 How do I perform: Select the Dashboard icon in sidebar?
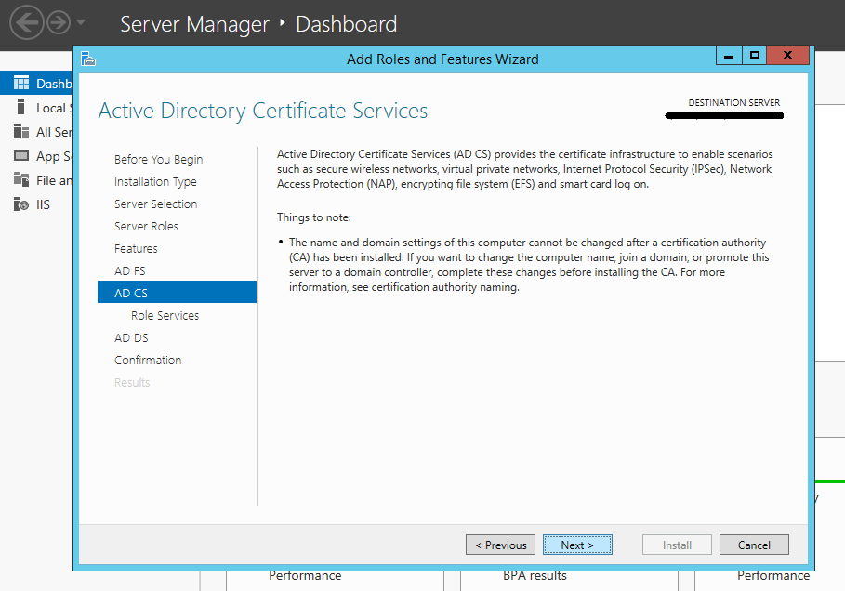(x=21, y=84)
